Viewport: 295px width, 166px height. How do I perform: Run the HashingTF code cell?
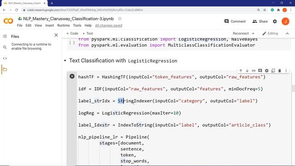72,76
